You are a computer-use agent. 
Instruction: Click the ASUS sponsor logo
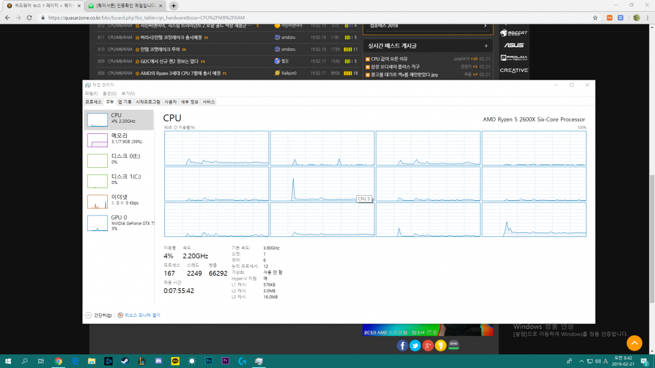click(514, 45)
